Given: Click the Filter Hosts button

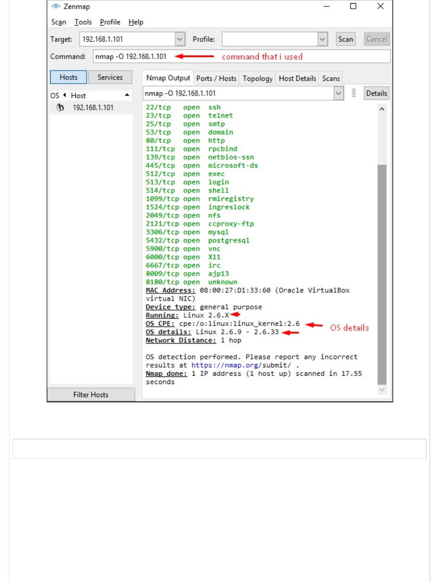Looking at the screenshot, I should coord(91,395).
